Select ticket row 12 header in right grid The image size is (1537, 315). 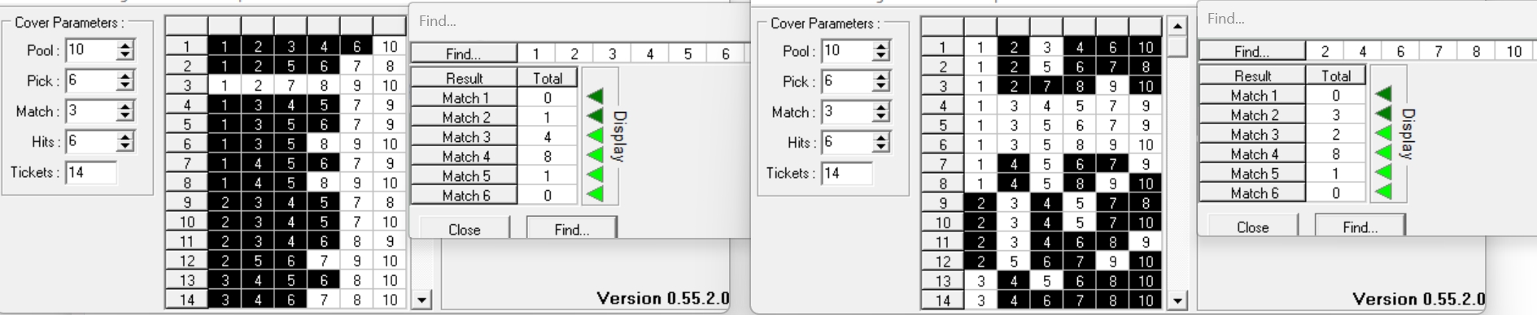coord(943,261)
